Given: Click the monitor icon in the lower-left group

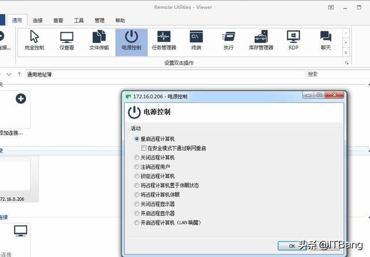Looking at the screenshot, I should (x=21, y=231).
